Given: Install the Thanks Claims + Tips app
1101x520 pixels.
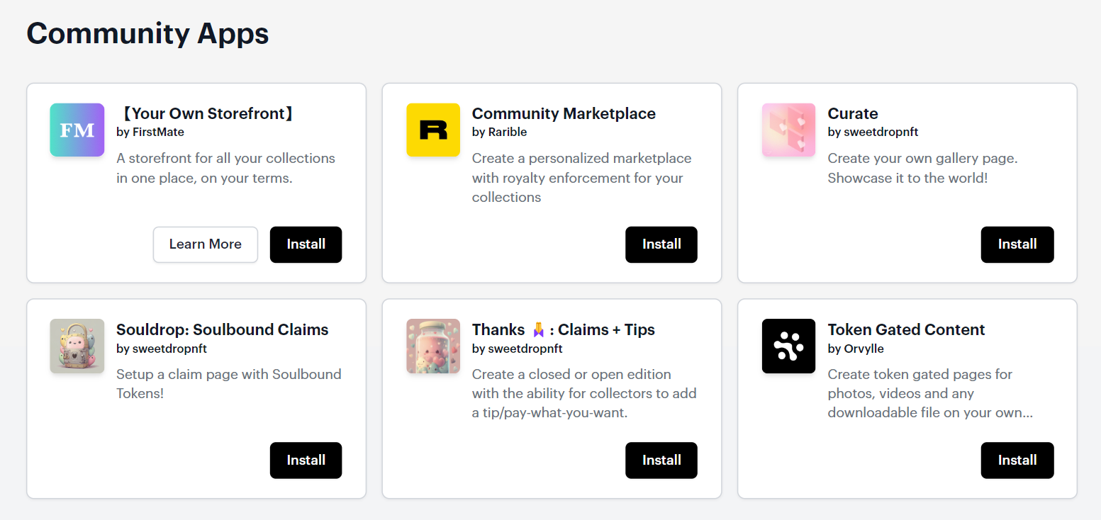Looking at the screenshot, I should click(661, 460).
